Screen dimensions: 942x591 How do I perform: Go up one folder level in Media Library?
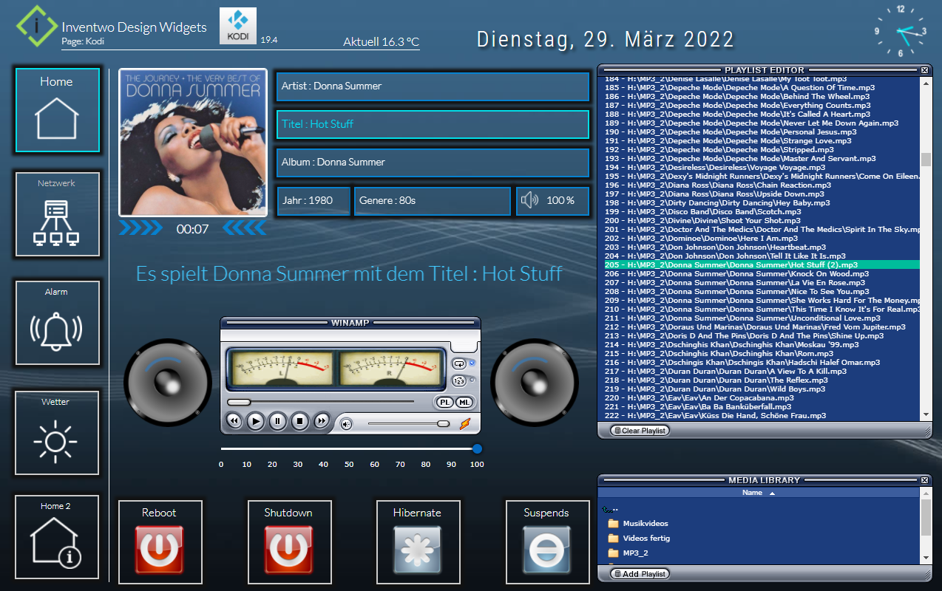(x=610, y=509)
